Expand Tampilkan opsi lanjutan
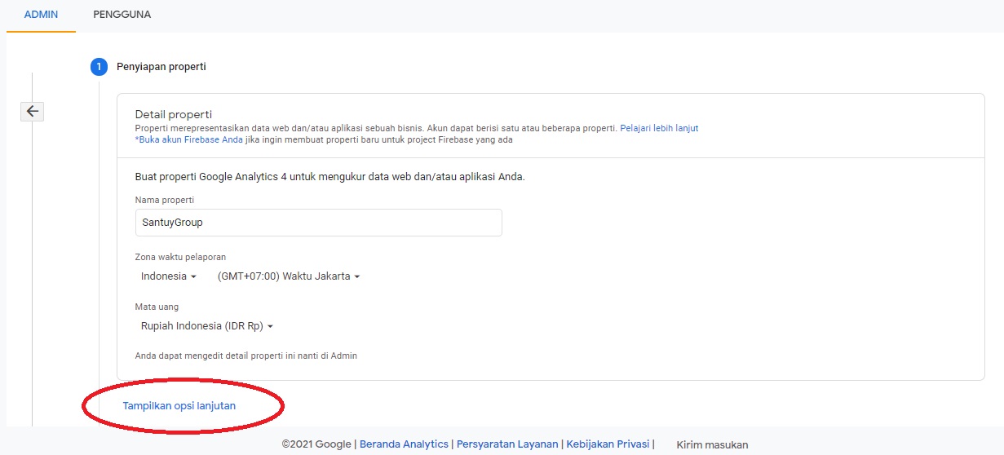1004x455 pixels. (179, 405)
